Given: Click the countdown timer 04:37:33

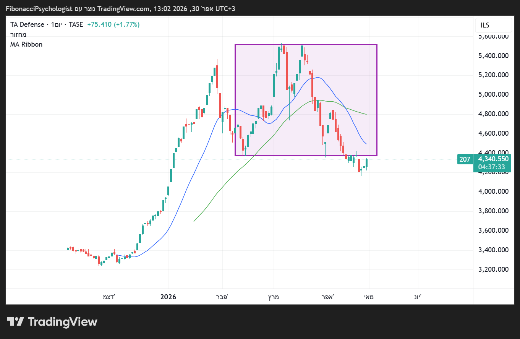Looking at the screenshot, I should (x=491, y=167).
